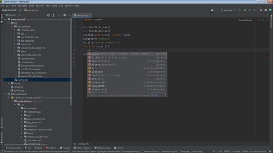Open editor tabs three-dot menu

click(267, 15)
